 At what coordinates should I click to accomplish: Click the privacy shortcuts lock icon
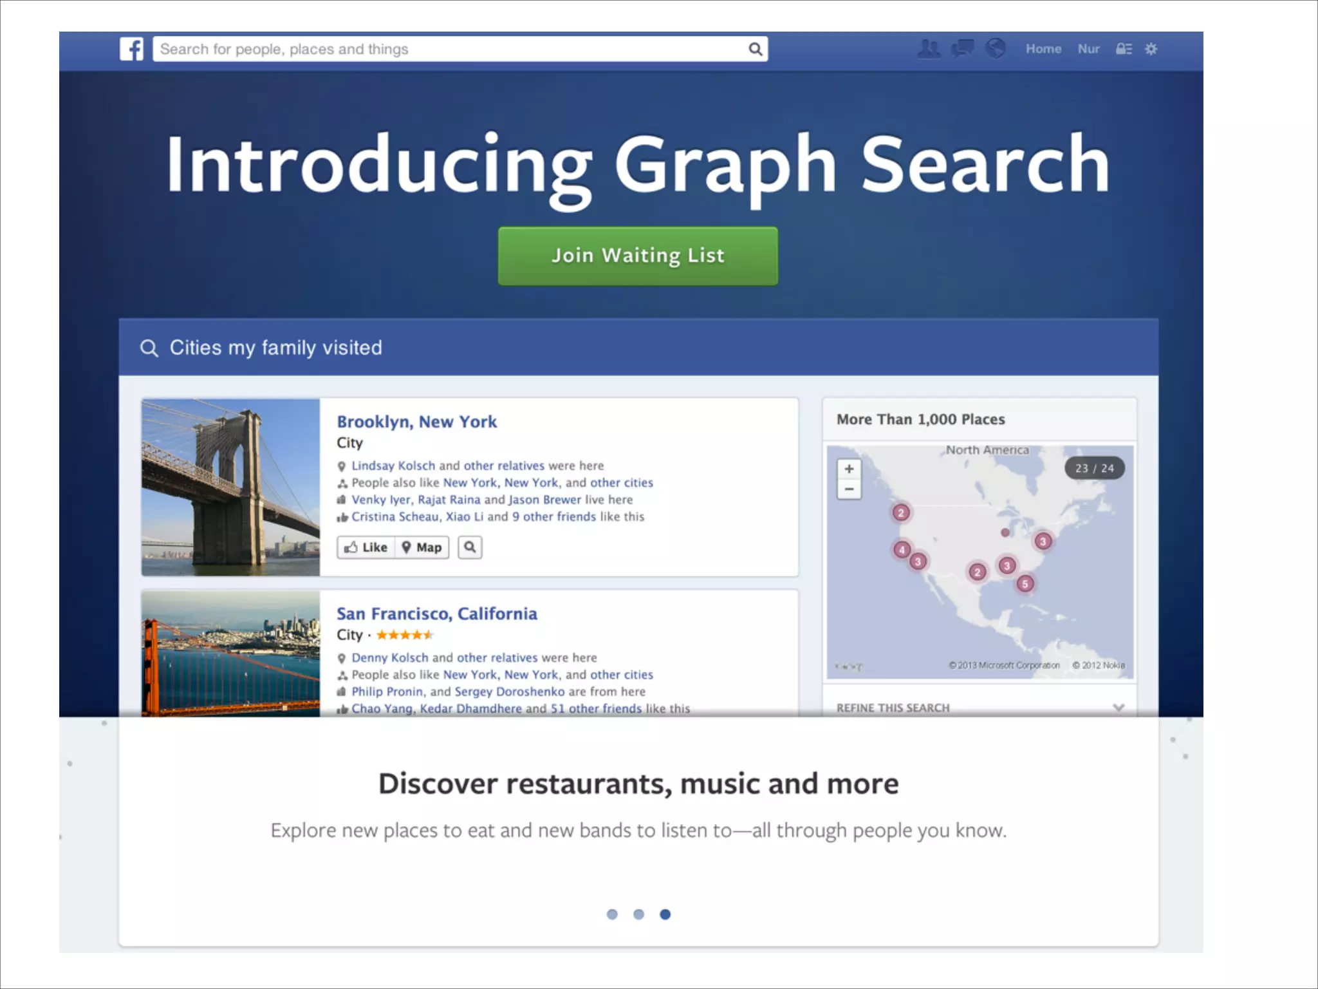click(1124, 49)
